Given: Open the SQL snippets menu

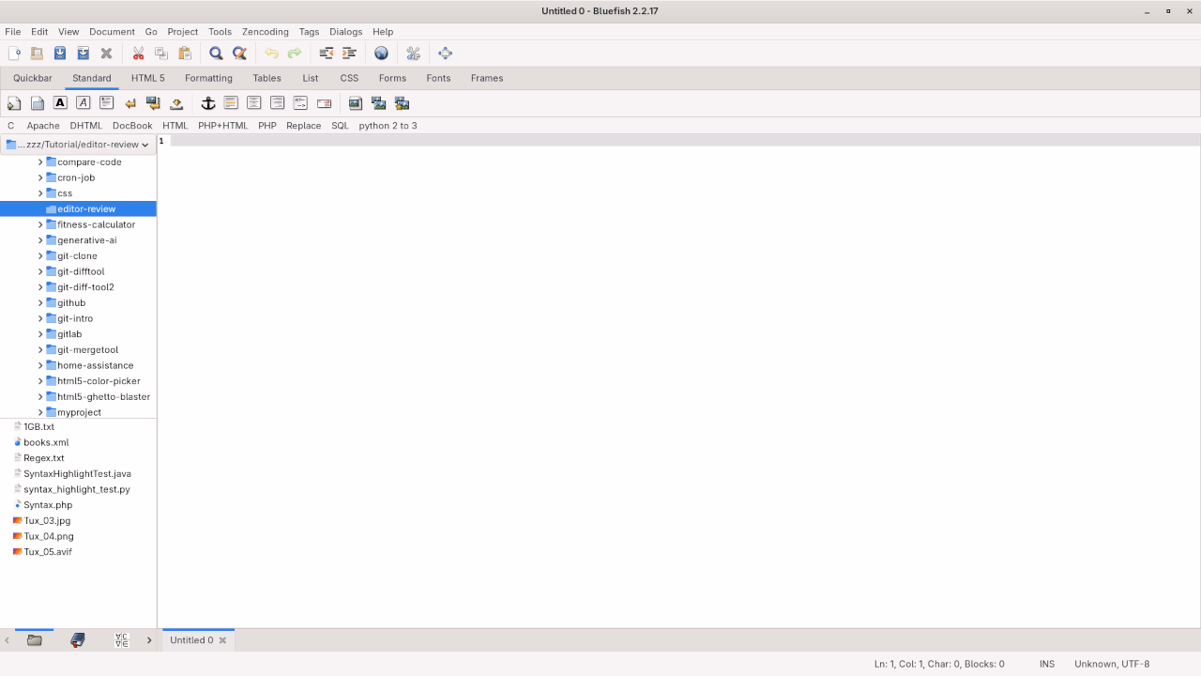Looking at the screenshot, I should point(340,126).
